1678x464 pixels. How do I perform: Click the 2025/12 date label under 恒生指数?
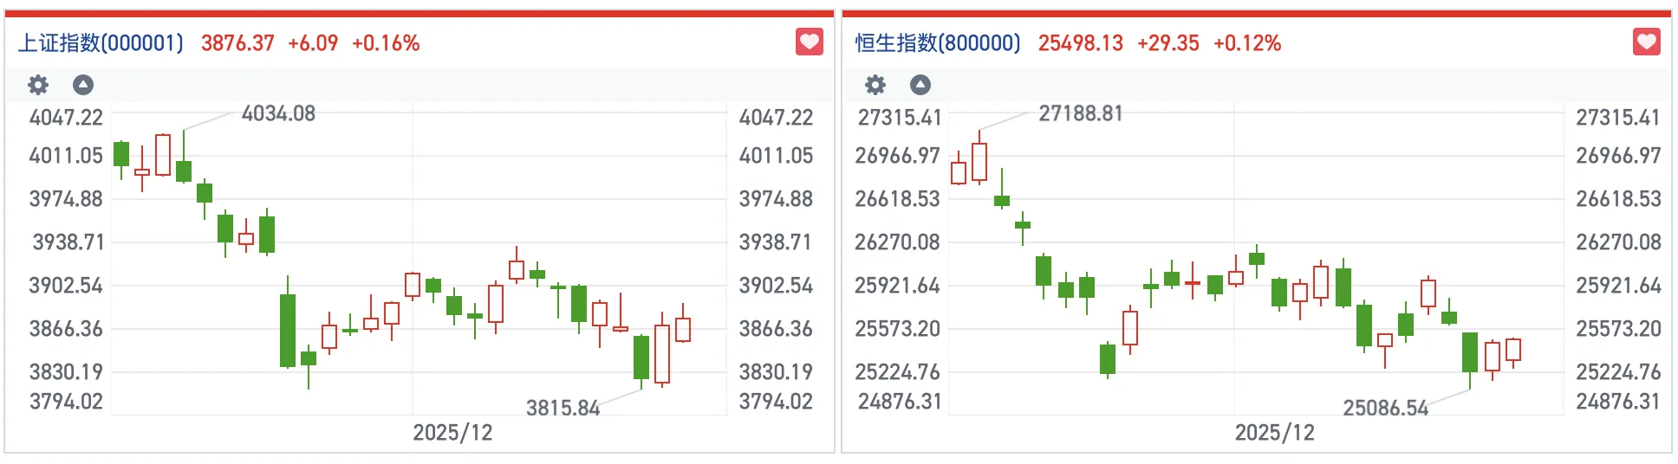1274,433
